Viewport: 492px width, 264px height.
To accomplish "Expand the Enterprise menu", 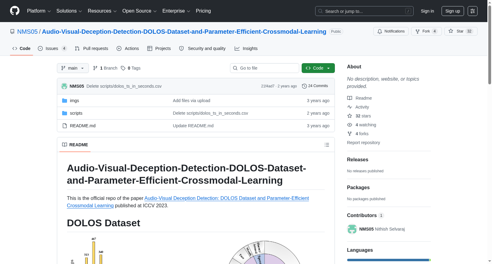I will click(x=176, y=11).
